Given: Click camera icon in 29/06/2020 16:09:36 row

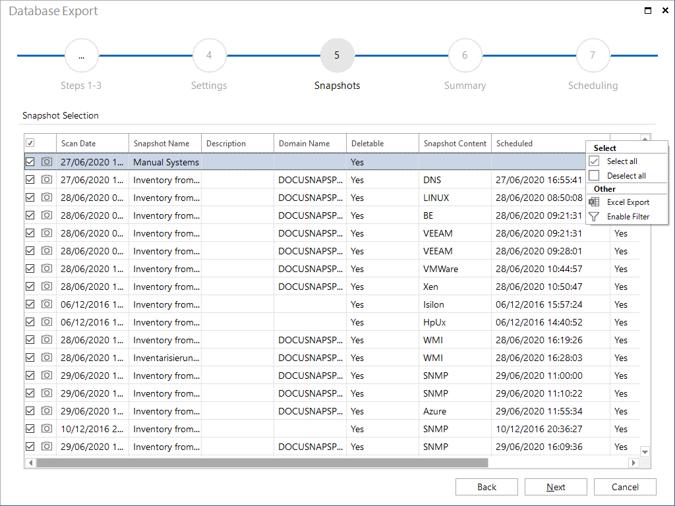Looking at the screenshot, I should pyautogui.click(x=47, y=446).
